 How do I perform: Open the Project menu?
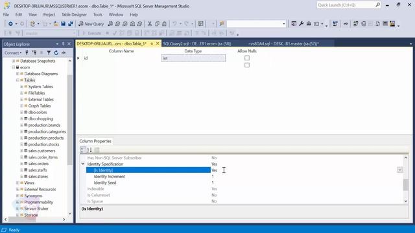tap(49, 14)
